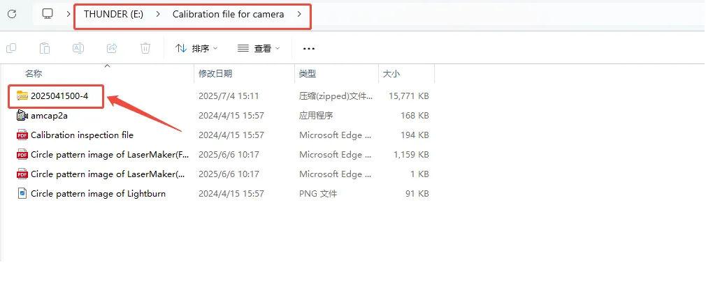This screenshot has width=706, height=281.
Task: Open the three-dots more options menu
Action: click(x=309, y=49)
